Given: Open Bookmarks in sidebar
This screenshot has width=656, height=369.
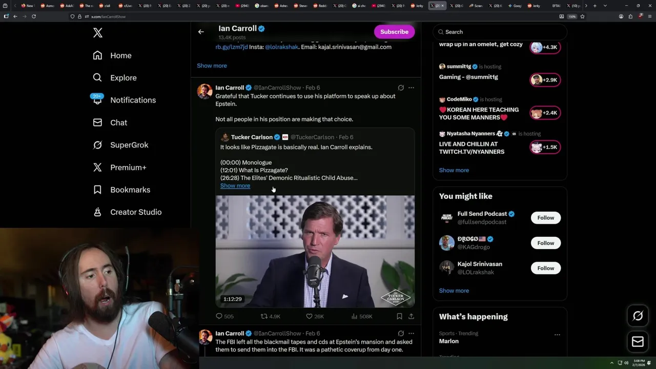Looking at the screenshot, I should (x=121, y=190).
